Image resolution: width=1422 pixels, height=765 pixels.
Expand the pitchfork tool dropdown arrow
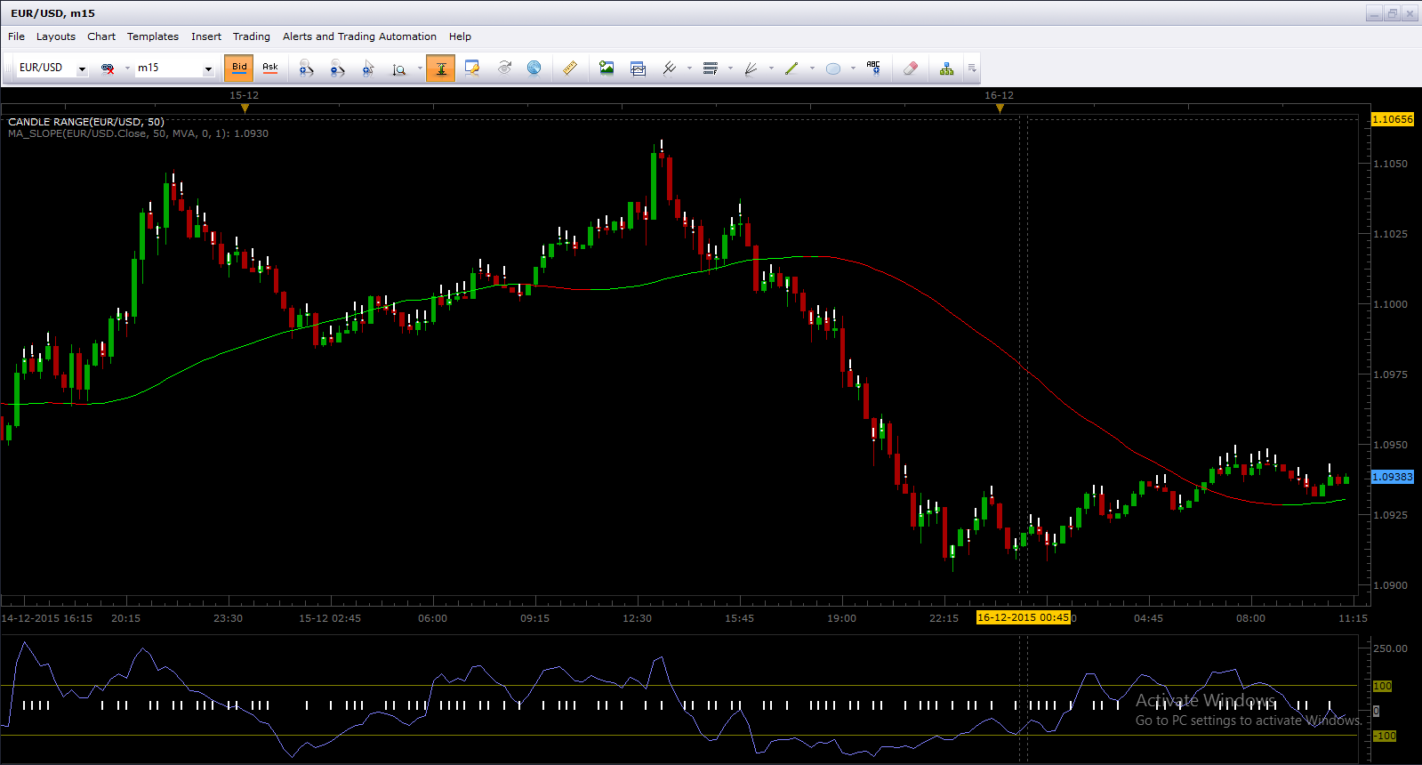pyautogui.click(x=689, y=68)
